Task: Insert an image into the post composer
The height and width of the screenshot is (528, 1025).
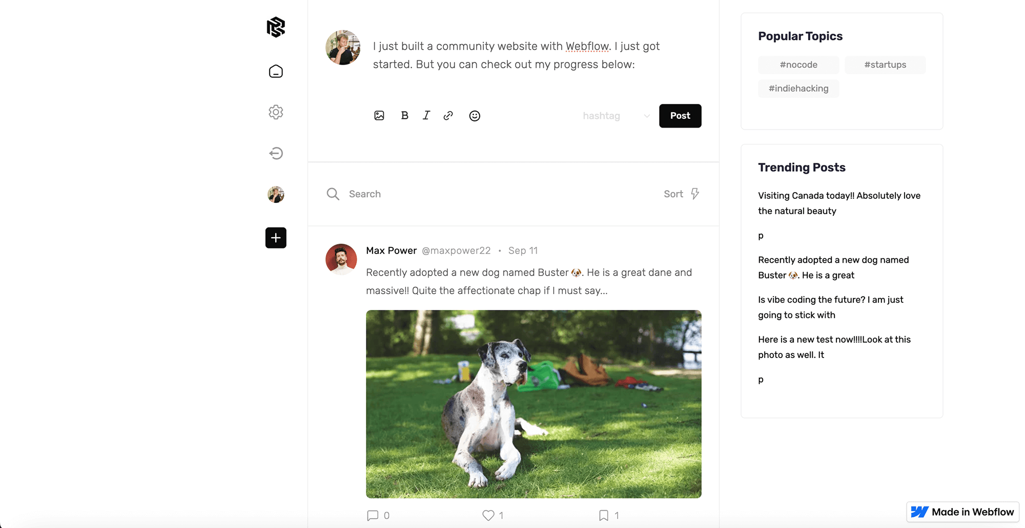Action: pos(379,116)
